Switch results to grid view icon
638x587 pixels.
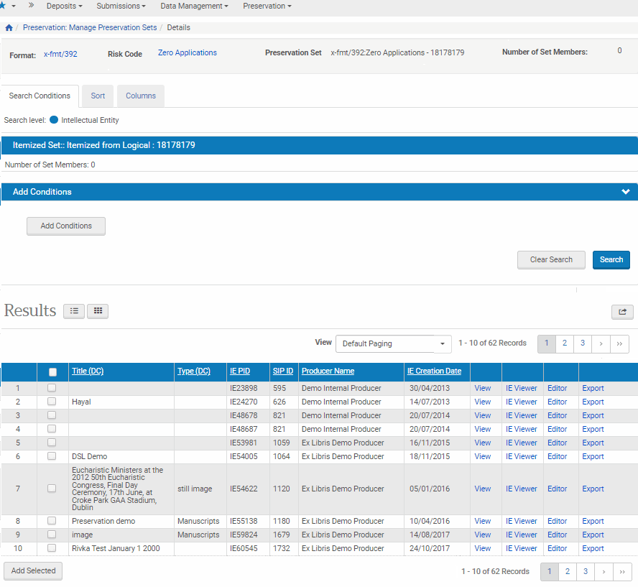tap(98, 311)
